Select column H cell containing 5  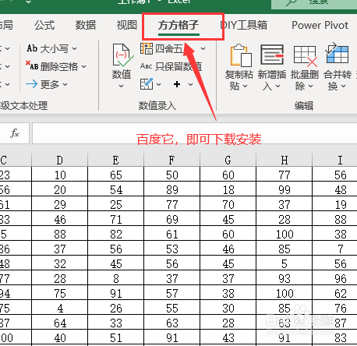tap(285, 263)
